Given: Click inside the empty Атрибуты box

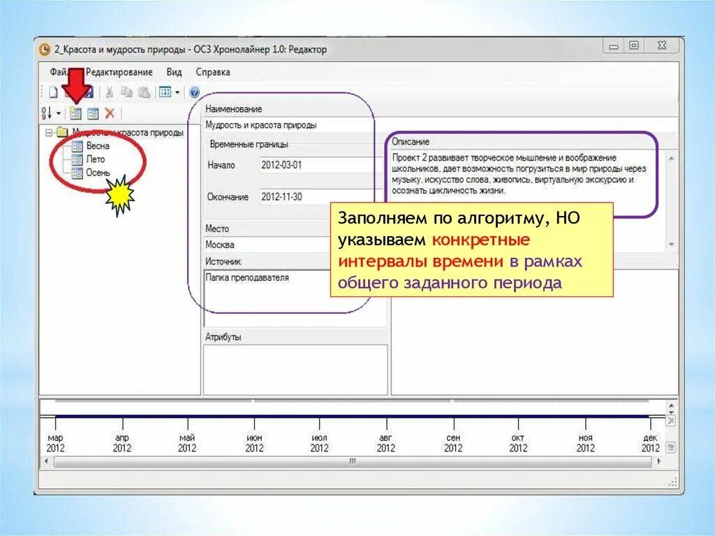Looking at the screenshot, I should click(x=295, y=369).
